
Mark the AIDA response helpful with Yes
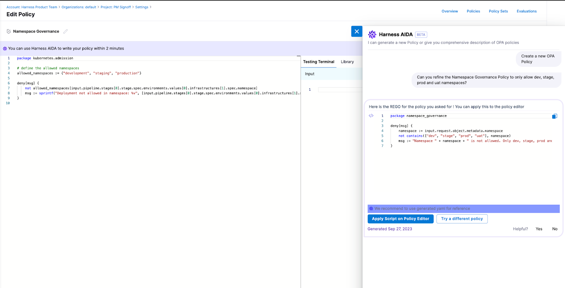(539, 229)
